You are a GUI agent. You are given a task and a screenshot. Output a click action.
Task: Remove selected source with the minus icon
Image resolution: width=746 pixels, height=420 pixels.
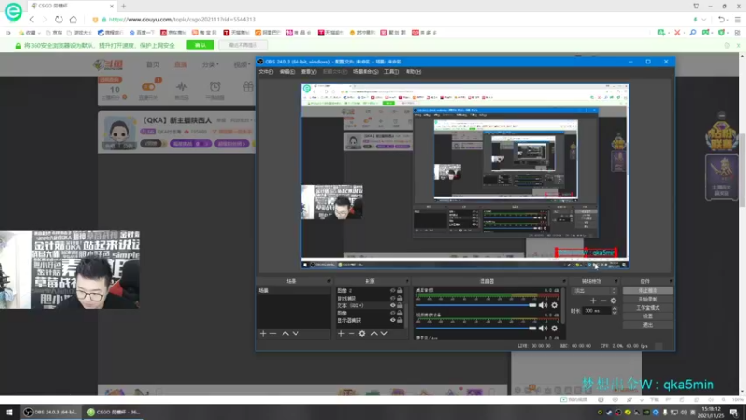pos(352,334)
